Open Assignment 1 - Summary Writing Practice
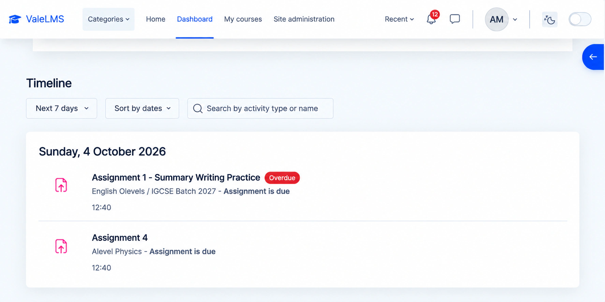Image resolution: width=605 pixels, height=302 pixels. (176, 177)
